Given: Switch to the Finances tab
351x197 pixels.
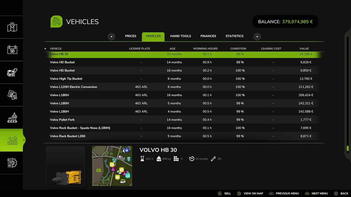Looking at the screenshot, I should click(208, 36).
